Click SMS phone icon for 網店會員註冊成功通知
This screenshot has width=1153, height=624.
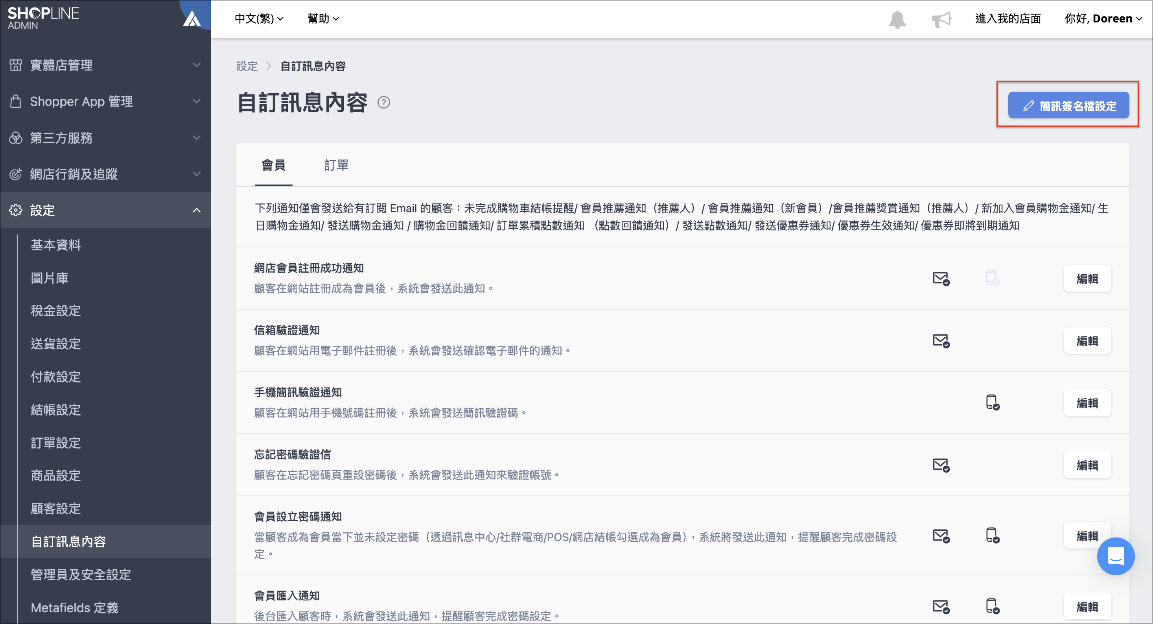[x=992, y=278]
